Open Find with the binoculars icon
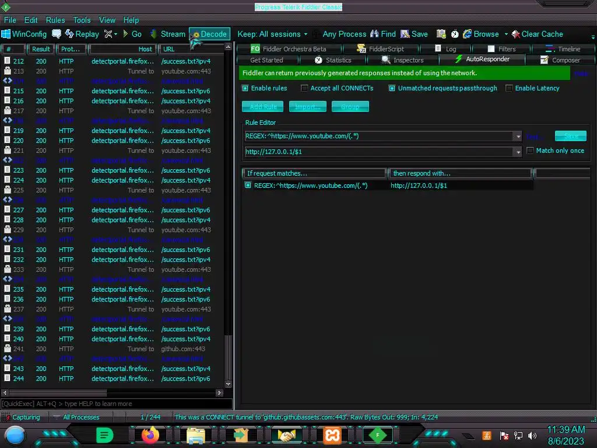Viewport: 597px width, 448px height. click(x=383, y=34)
